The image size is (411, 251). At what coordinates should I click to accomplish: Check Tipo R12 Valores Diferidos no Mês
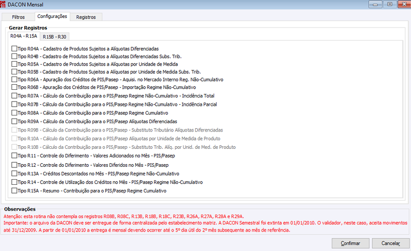[x=14, y=165]
